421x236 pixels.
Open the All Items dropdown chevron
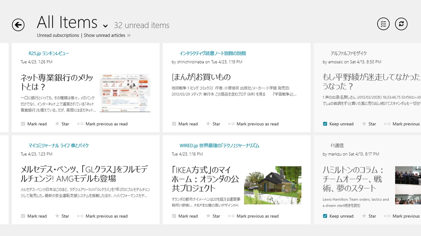click(x=105, y=26)
